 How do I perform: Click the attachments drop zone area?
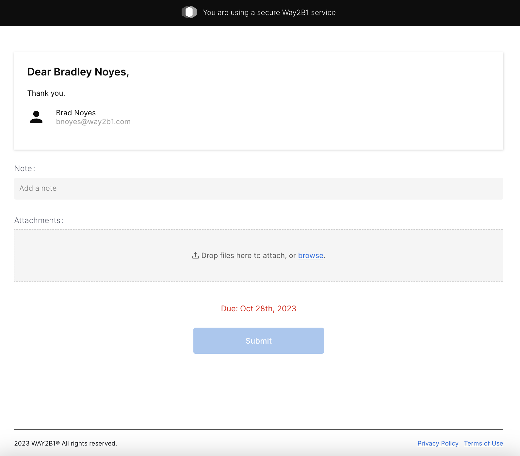click(258, 255)
